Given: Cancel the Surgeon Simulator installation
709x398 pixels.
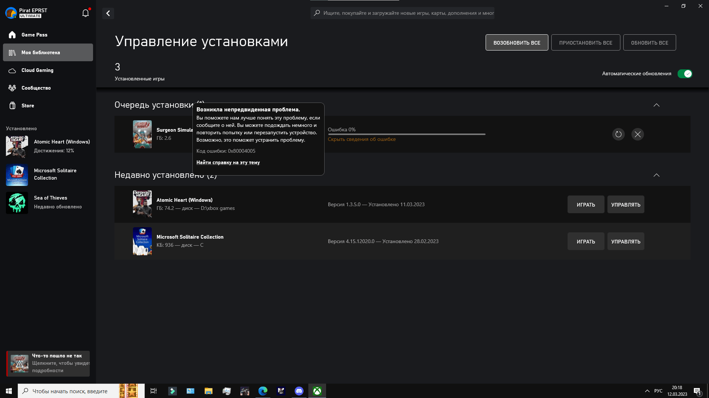Looking at the screenshot, I should pos(638,134).
